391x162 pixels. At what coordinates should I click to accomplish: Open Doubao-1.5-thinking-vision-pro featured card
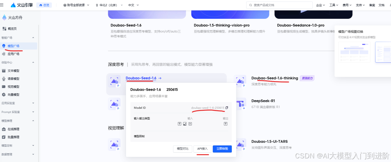(222, 25)
